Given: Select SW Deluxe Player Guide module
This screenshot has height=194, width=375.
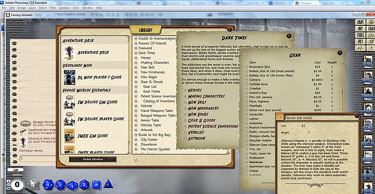Looking at the screenshot, I should (x=95, y=119).
